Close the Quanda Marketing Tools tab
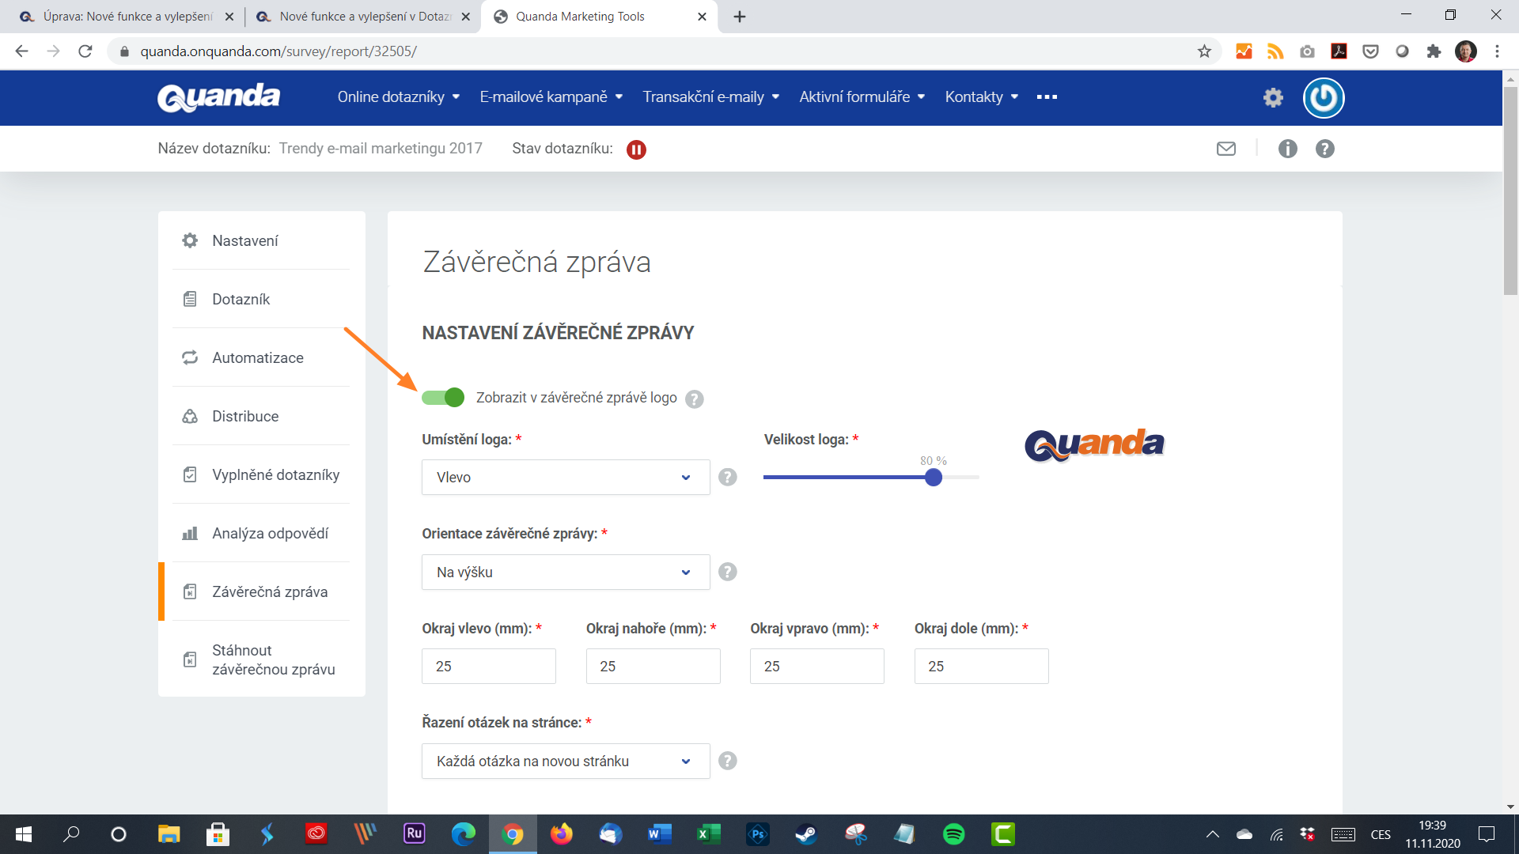 pos(702,17)
